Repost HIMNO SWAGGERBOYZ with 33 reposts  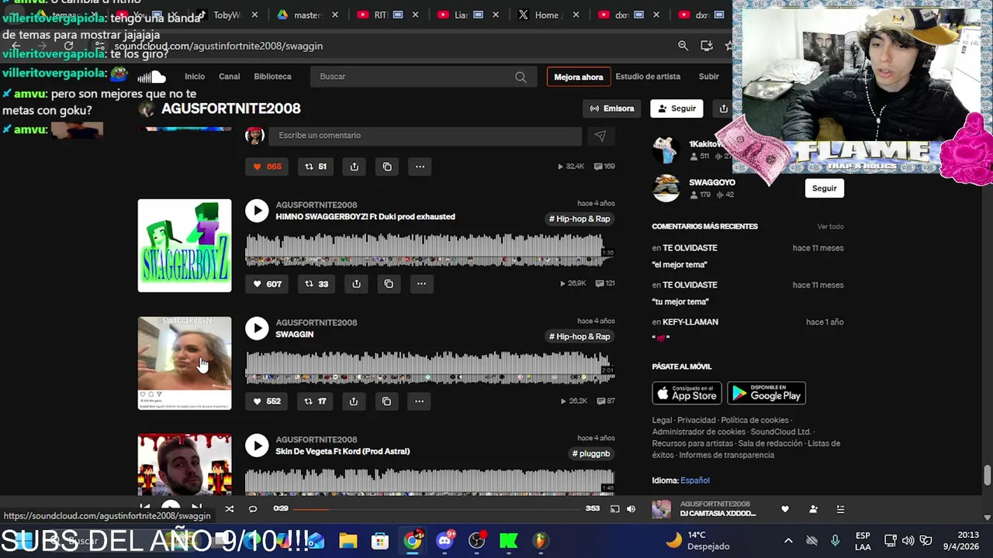(x=317, y=284)
